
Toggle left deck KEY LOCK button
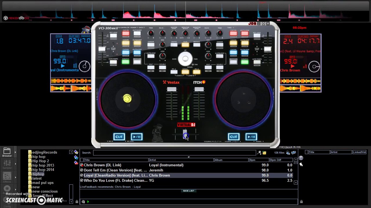pyautogui.click(x=113, y=35)
